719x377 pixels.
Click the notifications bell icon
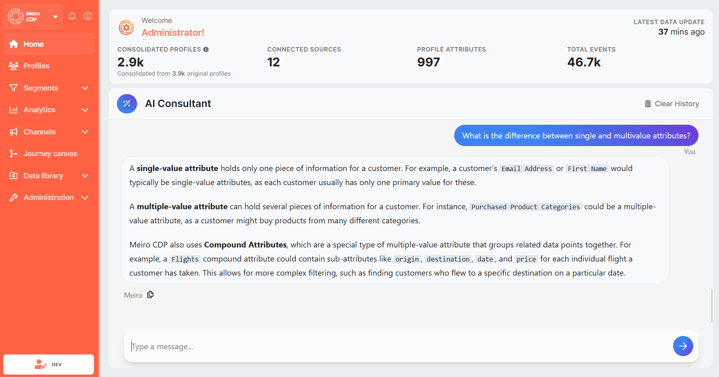pyautogui.click(x=72, y=16)
